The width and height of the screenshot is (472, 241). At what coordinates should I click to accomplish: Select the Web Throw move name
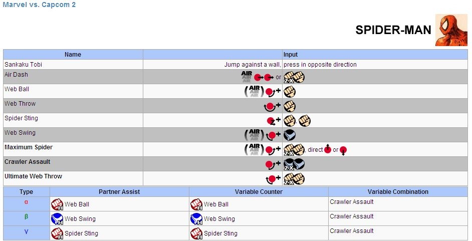20,104
